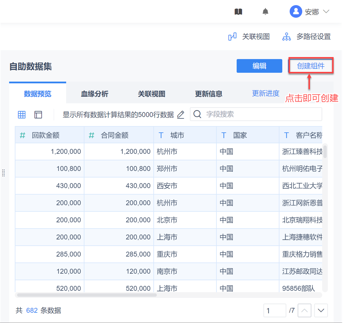Open the 血缘分析 tab
This screenshot has width=343, height=323.
pyautogui.click(x=95, y=94)
